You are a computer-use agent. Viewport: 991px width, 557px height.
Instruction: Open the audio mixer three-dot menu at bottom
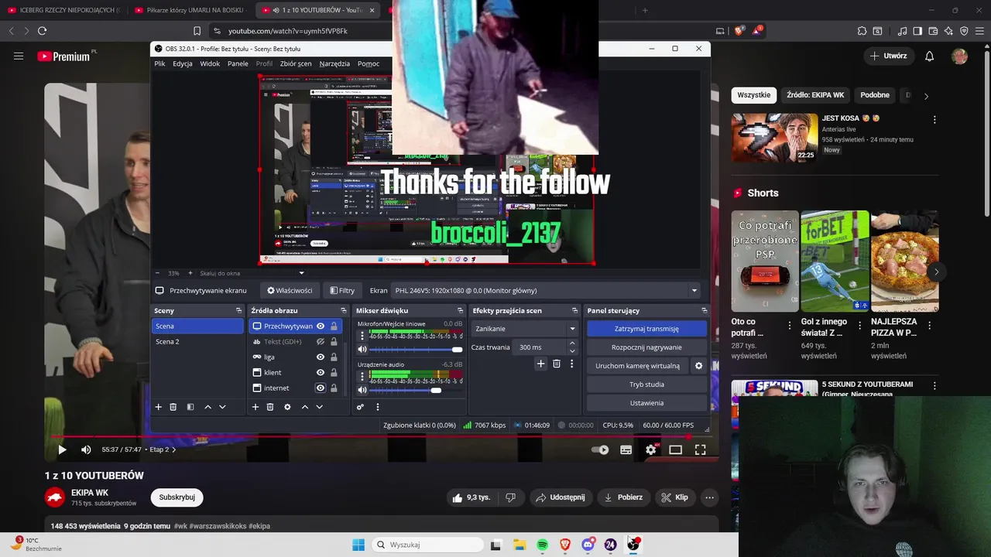(378, 407)
